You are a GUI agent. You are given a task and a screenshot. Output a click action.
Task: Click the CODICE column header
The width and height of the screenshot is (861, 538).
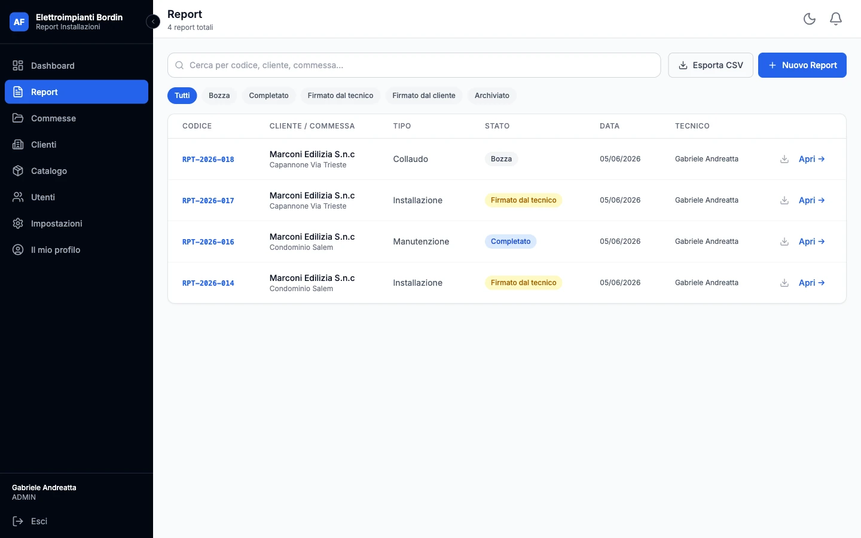pyautogui.click(x=197, y=126)
